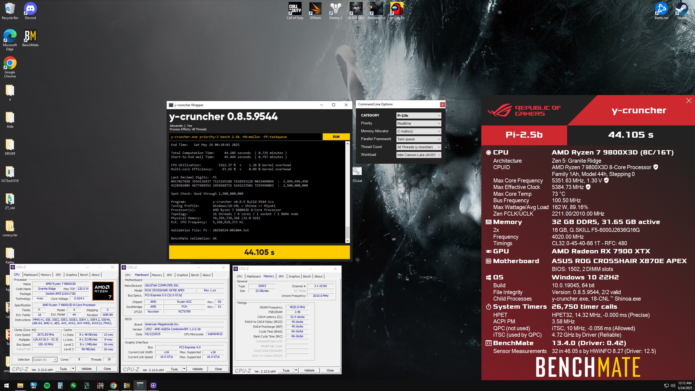Select the 3DMark desktop shortcut
The height and width of the screenshot is (391, 695).
pyautogui.click(x=315, y=11)
